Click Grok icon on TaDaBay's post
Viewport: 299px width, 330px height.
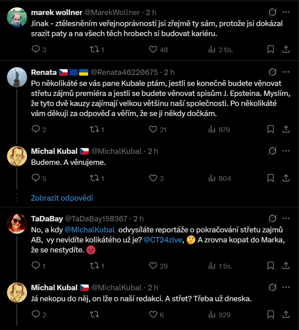click(272, 219)
